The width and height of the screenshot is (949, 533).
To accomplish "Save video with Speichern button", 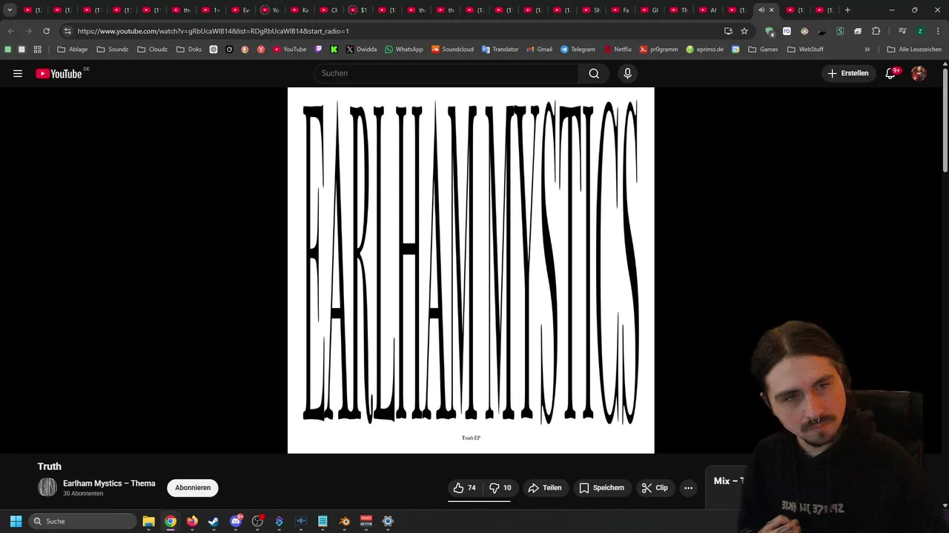I will coord(601,488).
